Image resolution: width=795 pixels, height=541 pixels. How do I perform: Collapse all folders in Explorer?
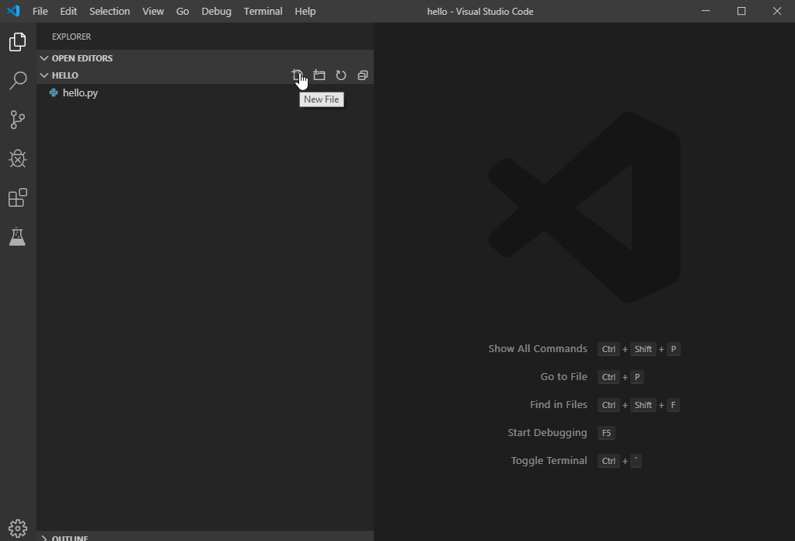(363, 75)
